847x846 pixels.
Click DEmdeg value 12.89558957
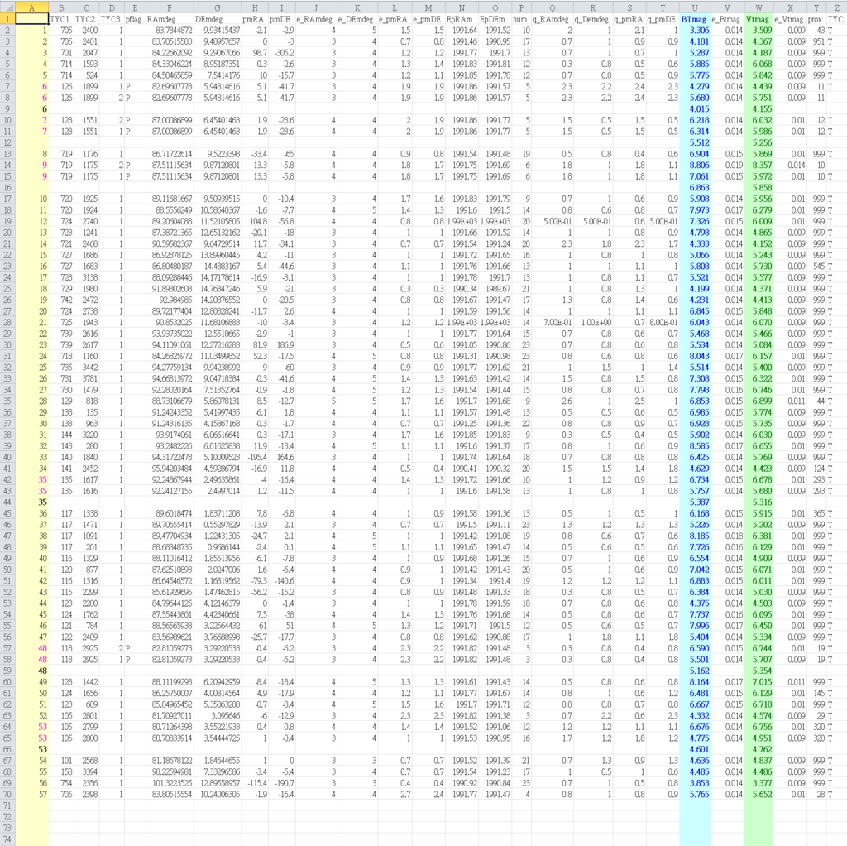(219, 783)
